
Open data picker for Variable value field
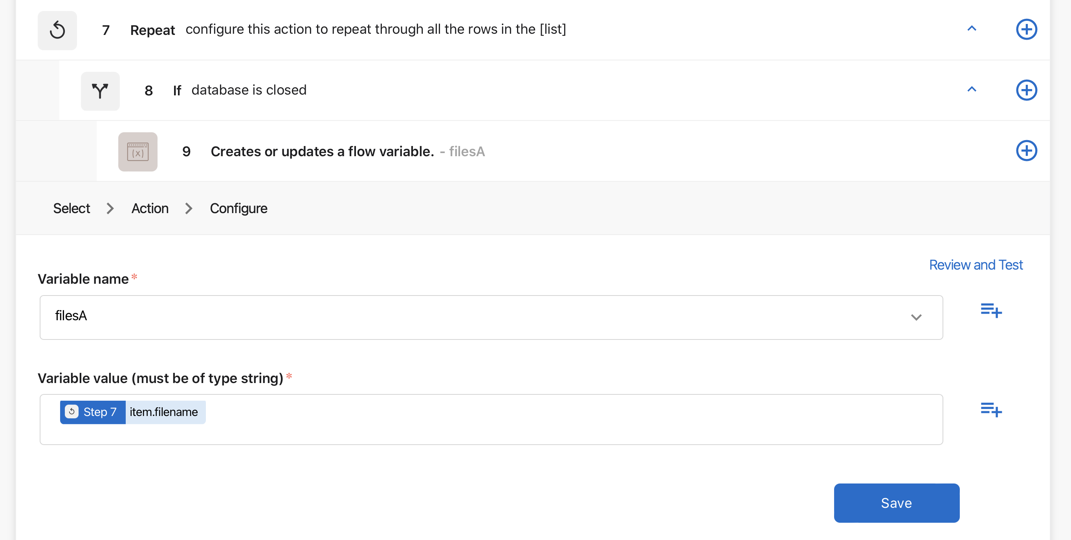click(991, 410)
